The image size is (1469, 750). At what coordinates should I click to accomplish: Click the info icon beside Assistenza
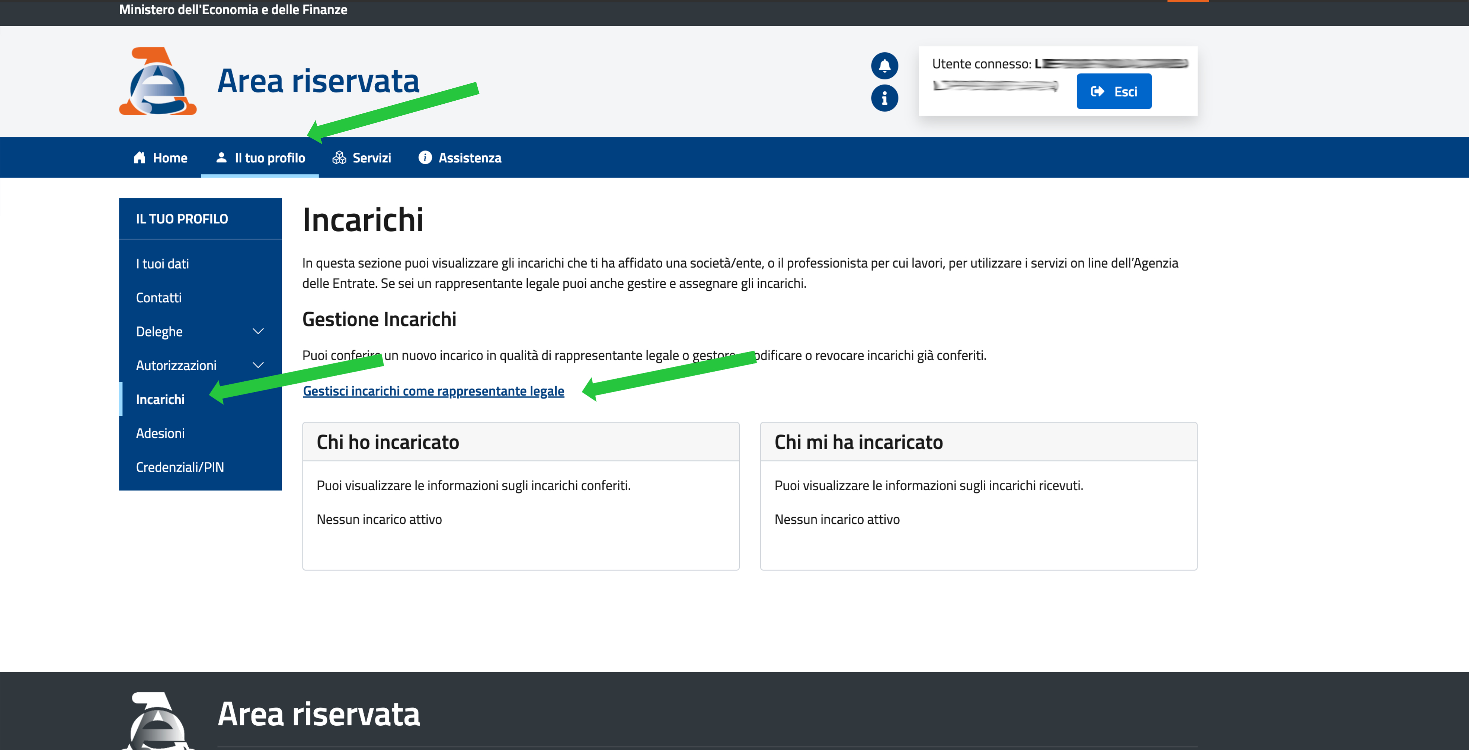coord(425,158)
